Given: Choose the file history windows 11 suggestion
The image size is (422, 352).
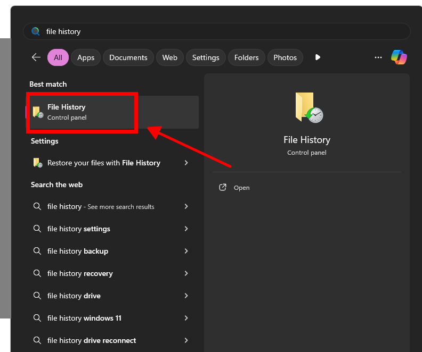Looking at the screenshot, I should pos(84,319).
